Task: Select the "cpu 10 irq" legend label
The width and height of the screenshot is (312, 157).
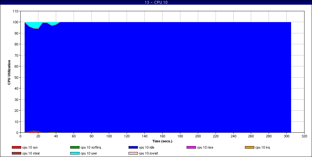Action: (x=262, y=147)
